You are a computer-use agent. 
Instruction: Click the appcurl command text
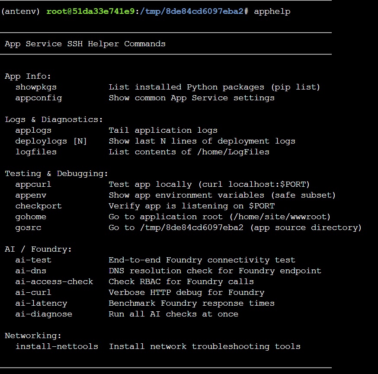click(33, 184)
